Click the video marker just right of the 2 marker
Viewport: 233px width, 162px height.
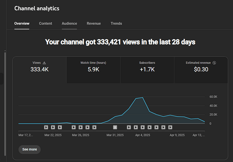coord(129,127)
